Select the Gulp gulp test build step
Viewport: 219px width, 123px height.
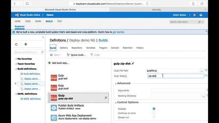(78, 78)
